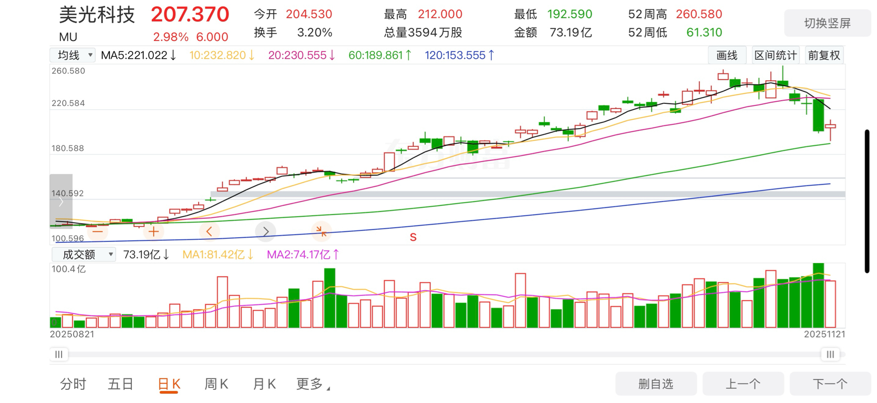Open the 前复权 adjustment selector
Screen dimensions: 877x403
coord(824,55)
